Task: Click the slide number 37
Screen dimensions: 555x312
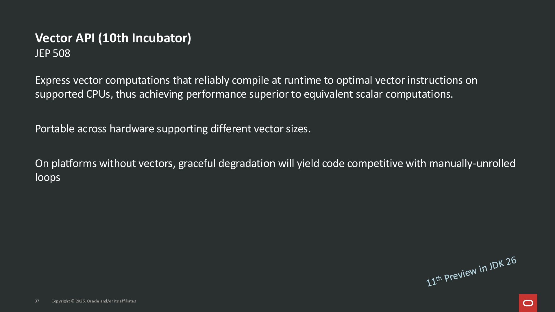Action: pos(37,301)
